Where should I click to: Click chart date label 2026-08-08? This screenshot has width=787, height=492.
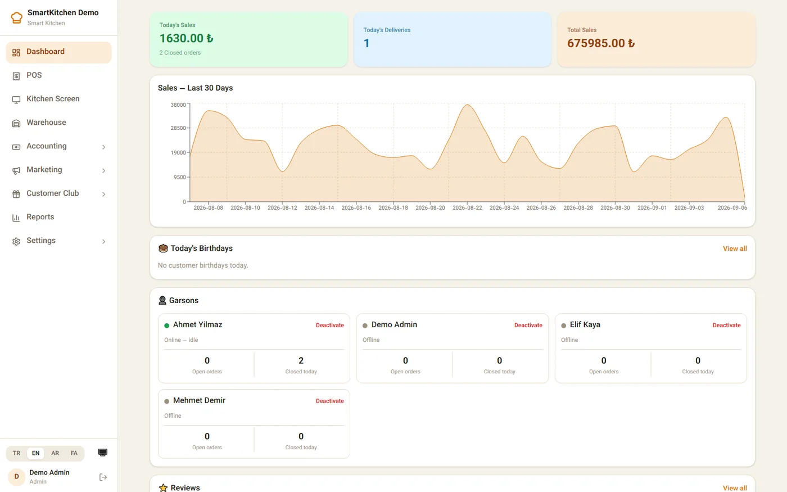click(x=208, y=208)
